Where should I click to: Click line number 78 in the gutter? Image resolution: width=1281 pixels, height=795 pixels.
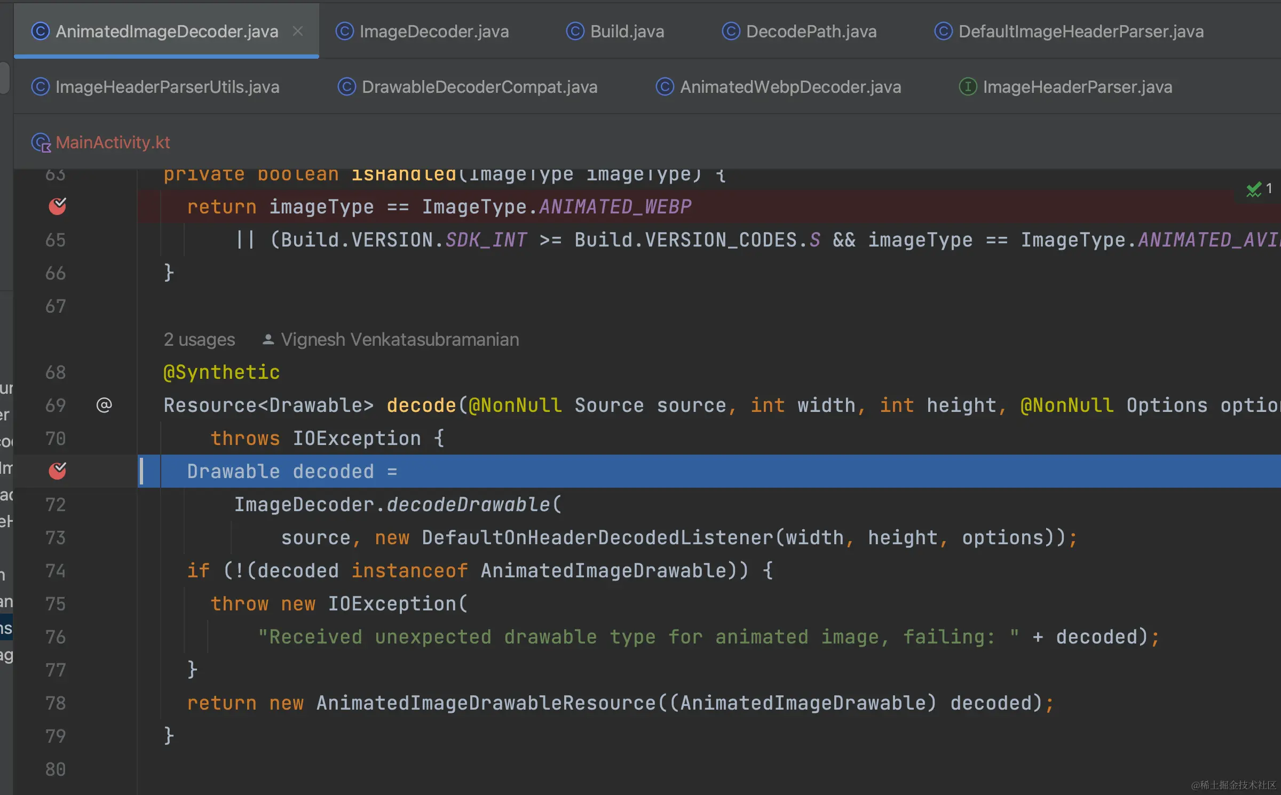click(56, 703)
